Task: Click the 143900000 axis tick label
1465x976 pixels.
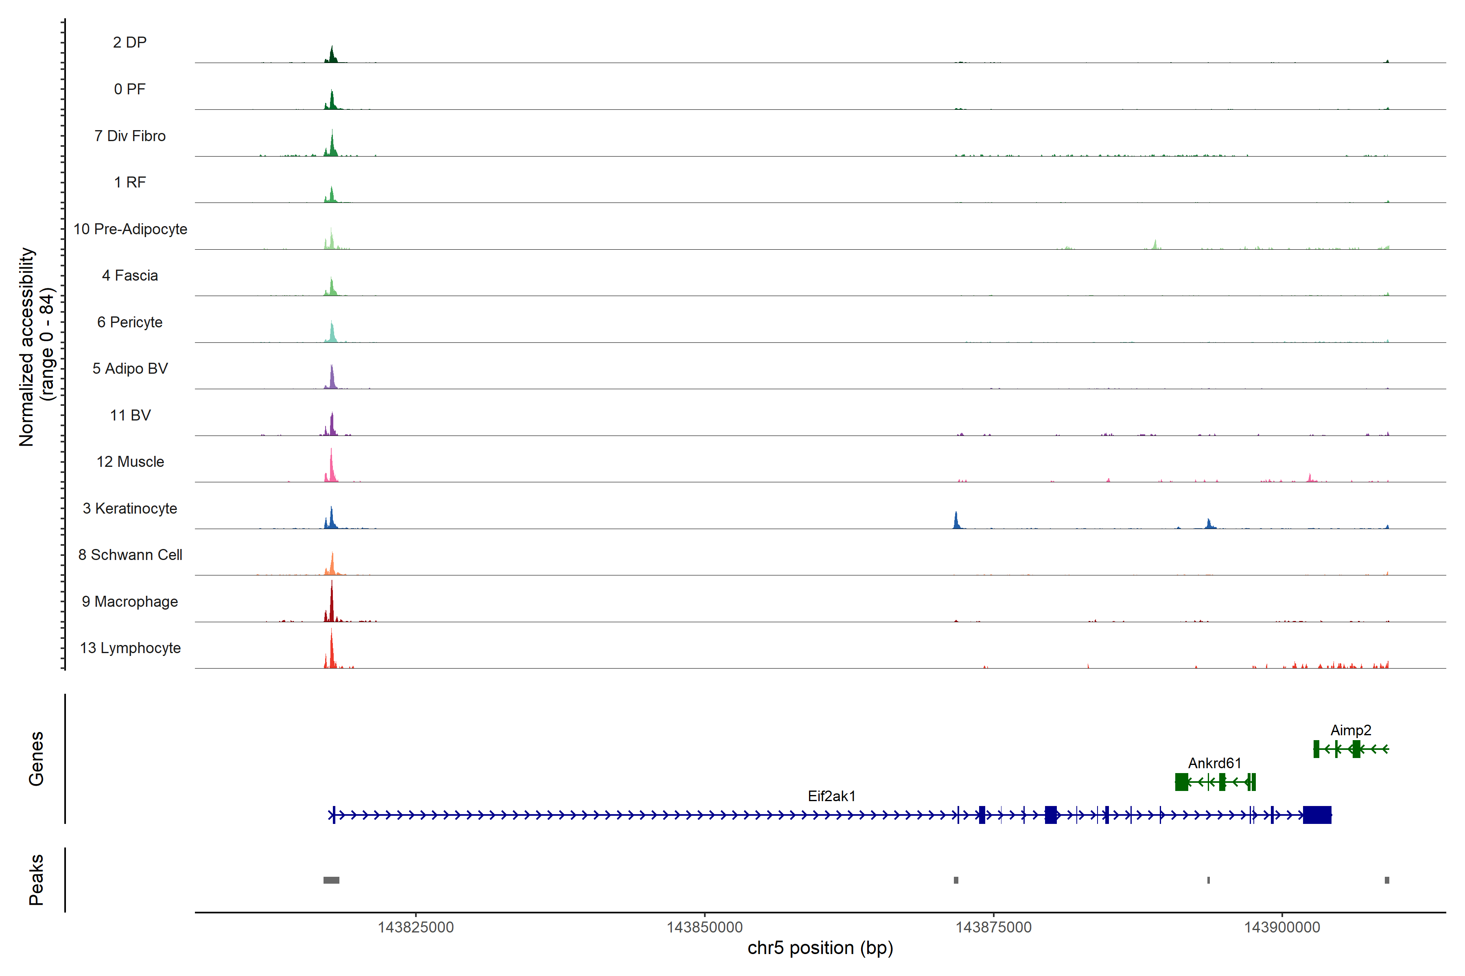Action: pos(1282,928)
